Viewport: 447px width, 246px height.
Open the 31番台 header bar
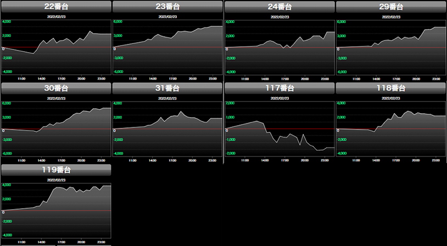click(167, 88)
